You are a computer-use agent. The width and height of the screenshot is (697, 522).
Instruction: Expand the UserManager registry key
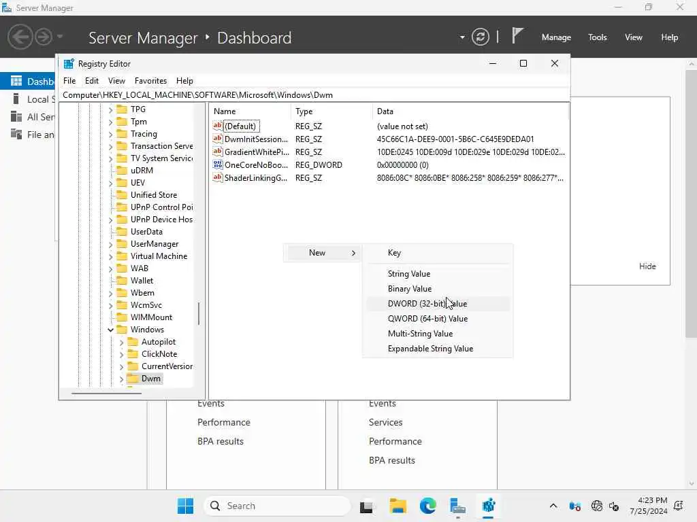pos(110,244)
